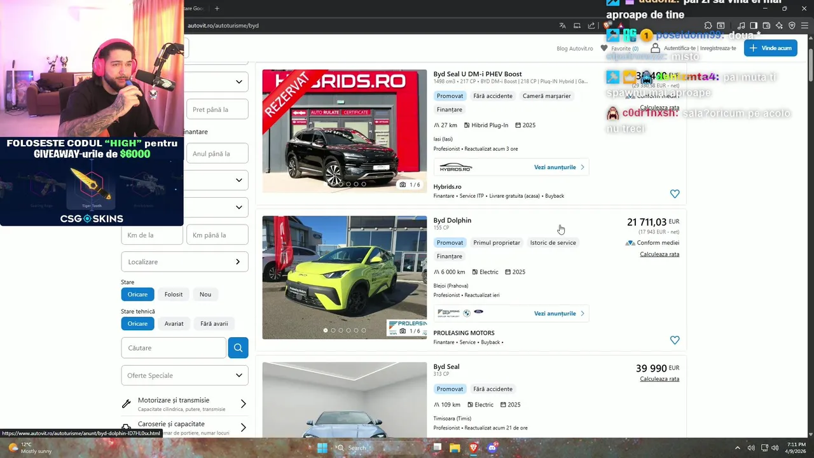
Task: Select Folosit under Stare
Action: [x=174, y=295]
